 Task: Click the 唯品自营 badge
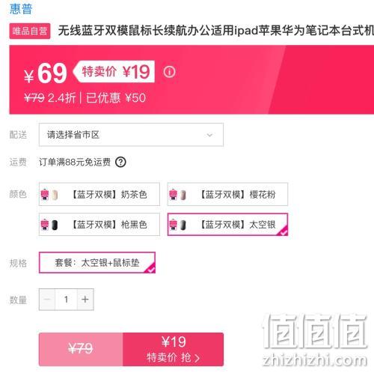click(x=30, y=31)
